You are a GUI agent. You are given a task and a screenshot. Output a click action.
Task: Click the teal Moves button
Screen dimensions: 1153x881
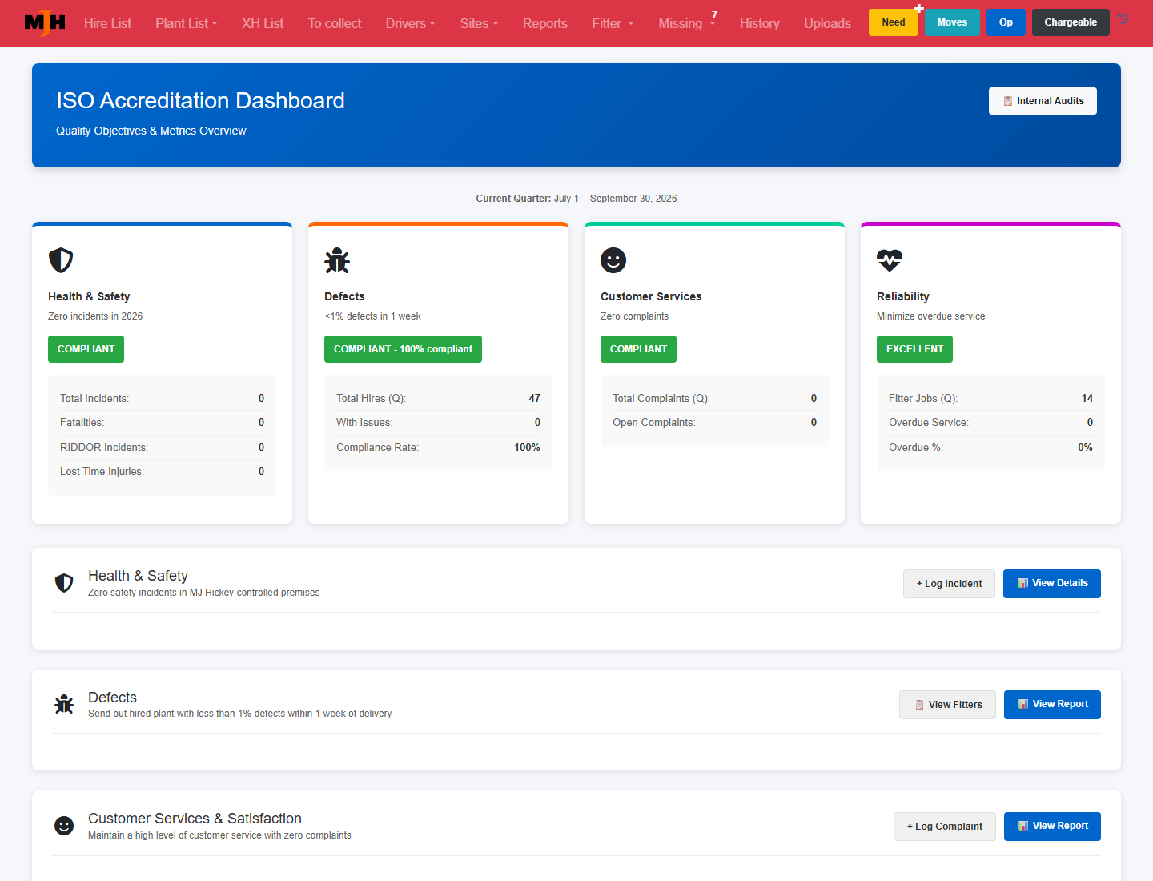pos(952,22)
